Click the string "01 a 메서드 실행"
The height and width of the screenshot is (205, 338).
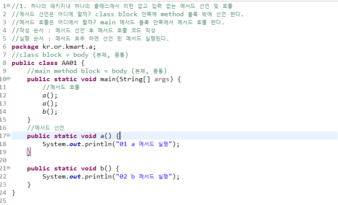[x=144, y=144]
